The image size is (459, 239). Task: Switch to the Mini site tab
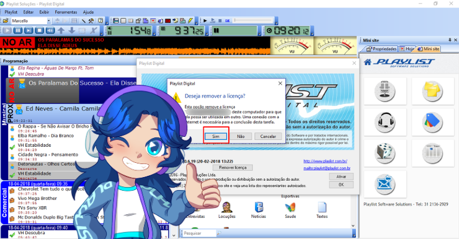click(429, 49)
